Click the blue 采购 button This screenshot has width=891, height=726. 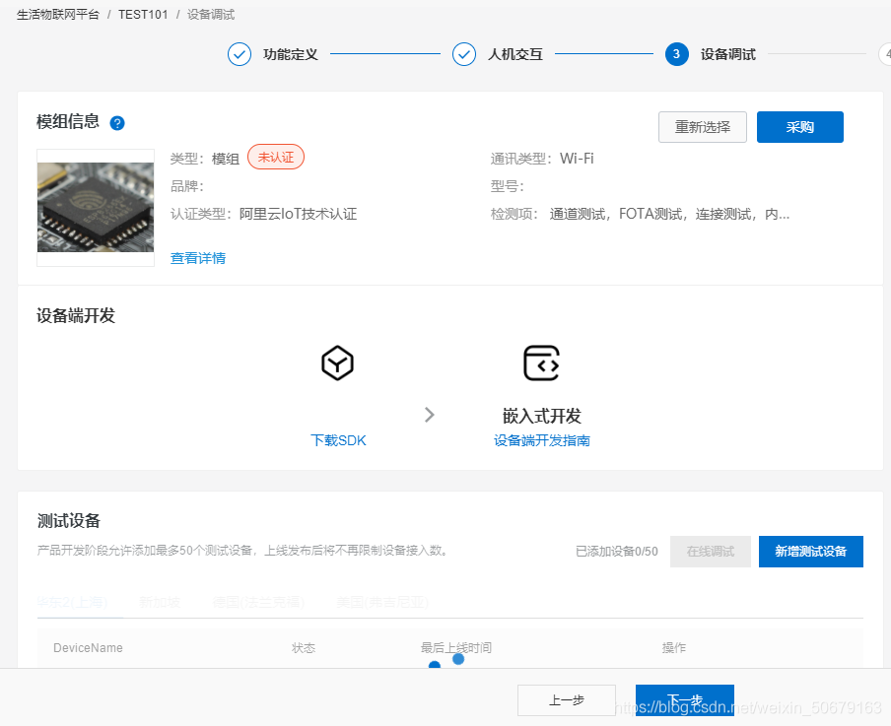tap(799, 127)
